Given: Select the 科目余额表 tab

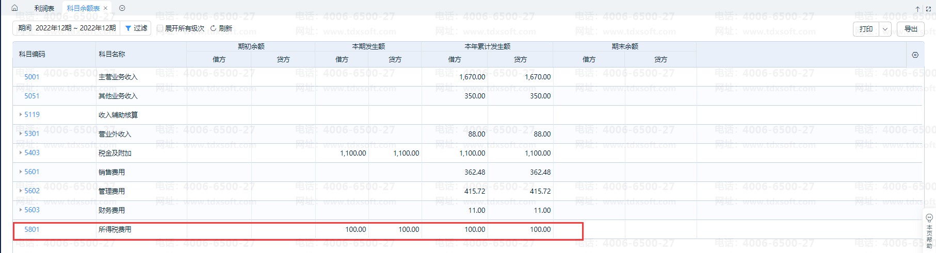Looking at the screenshot, I should (x=83, y=8).
